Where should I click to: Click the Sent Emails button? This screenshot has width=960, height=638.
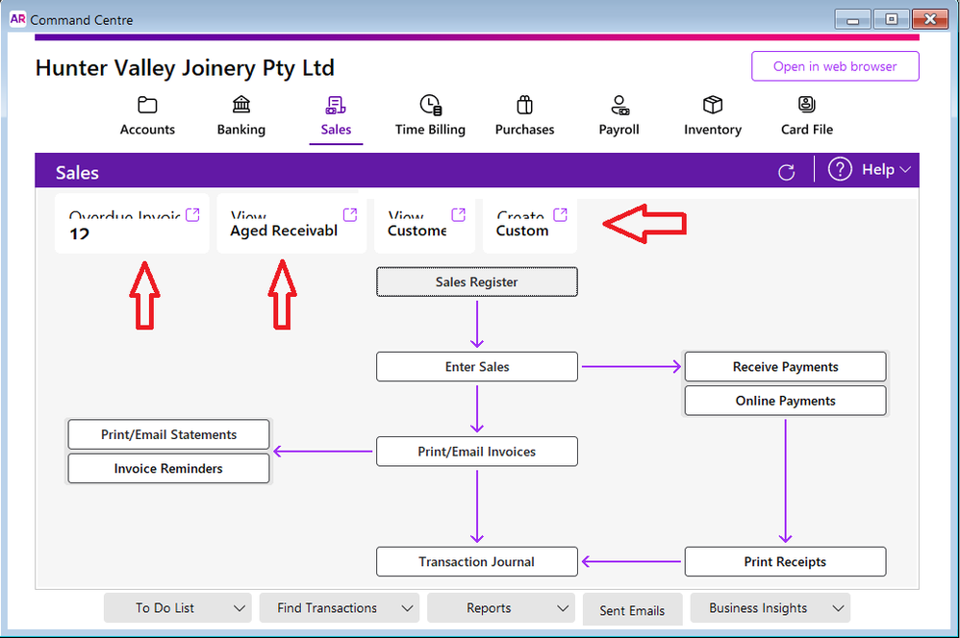click(632, 610)
